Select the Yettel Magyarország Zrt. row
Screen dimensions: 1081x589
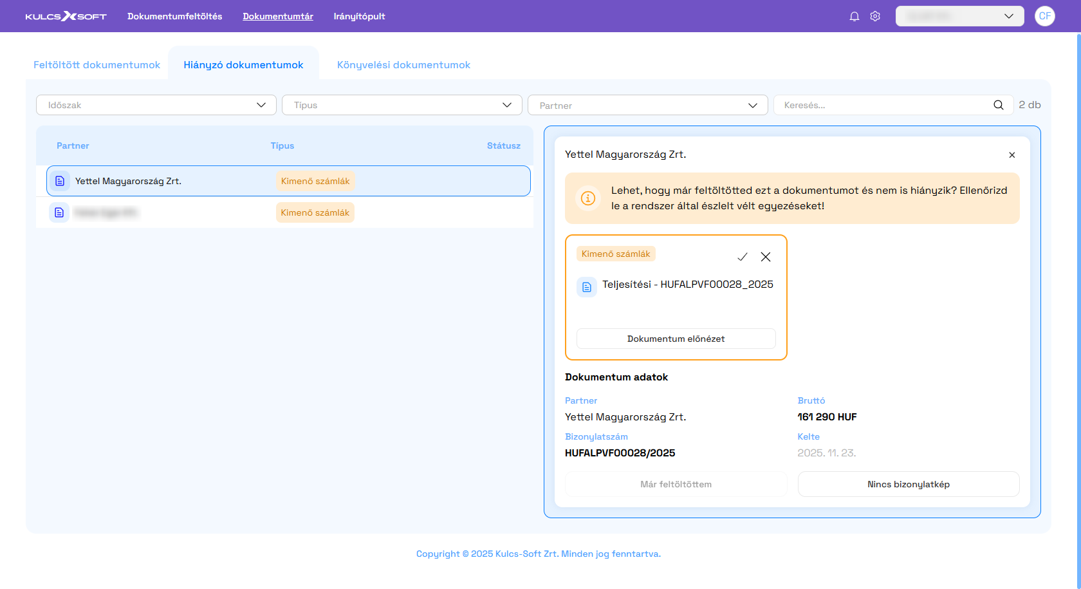point(288,181)
